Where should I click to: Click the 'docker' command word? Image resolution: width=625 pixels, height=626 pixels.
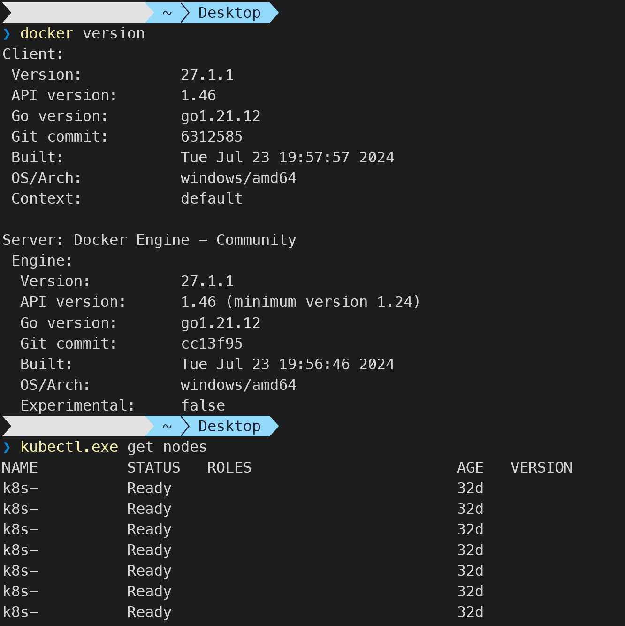point(47,33)
